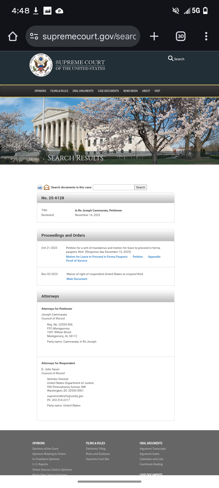Screen dimensions: 219x488
Task: Tap the image notification status icon
Action: (47, 11)
